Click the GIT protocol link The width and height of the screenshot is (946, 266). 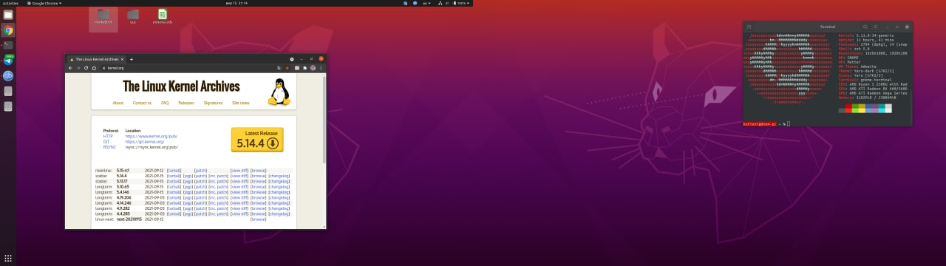[x=106, y=141]
